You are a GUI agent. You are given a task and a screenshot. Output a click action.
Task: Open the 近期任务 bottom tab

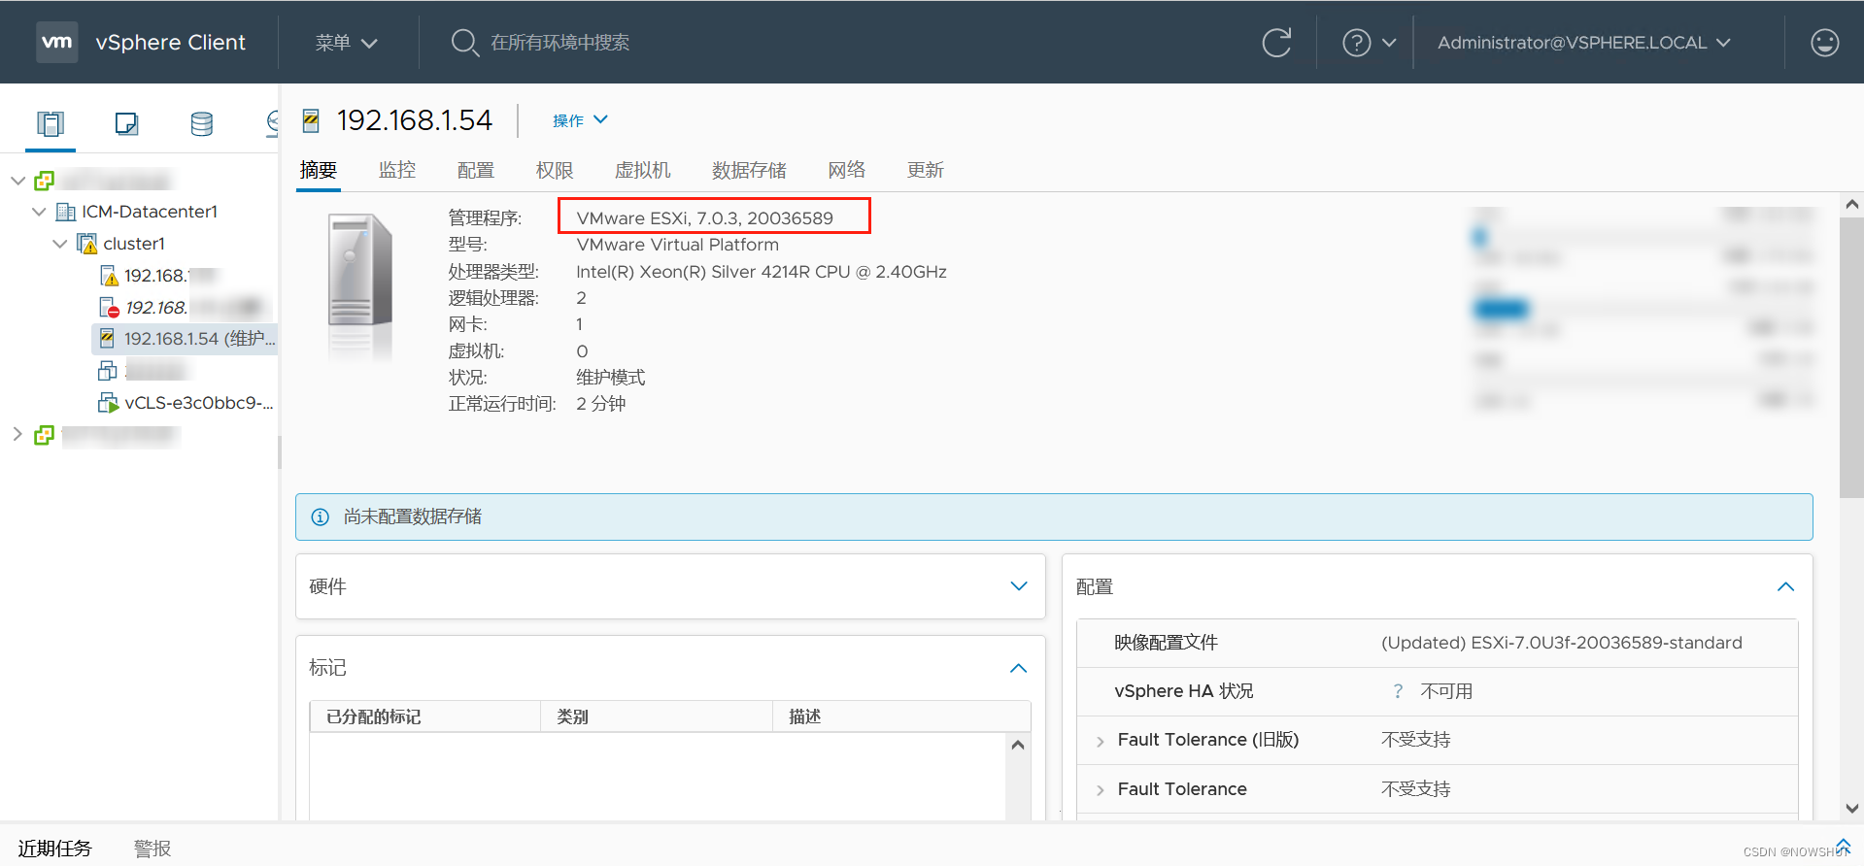(x=54, y=848)
